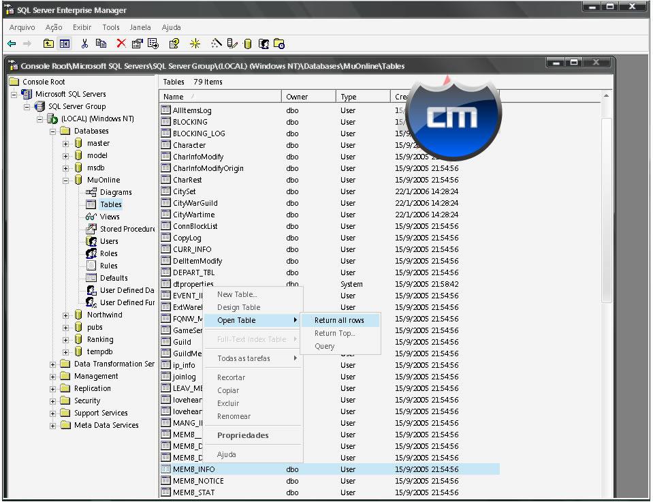Select Excluir in context menu
This screenshot has width=653, height=502.
pos(253,403)
